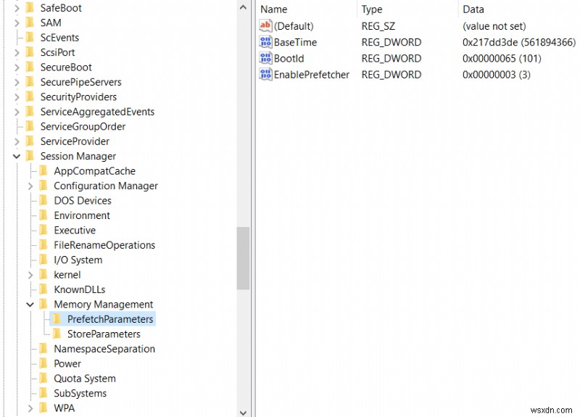
Task: Select the PrefetchParameters tree key
Action: (110, 319)
